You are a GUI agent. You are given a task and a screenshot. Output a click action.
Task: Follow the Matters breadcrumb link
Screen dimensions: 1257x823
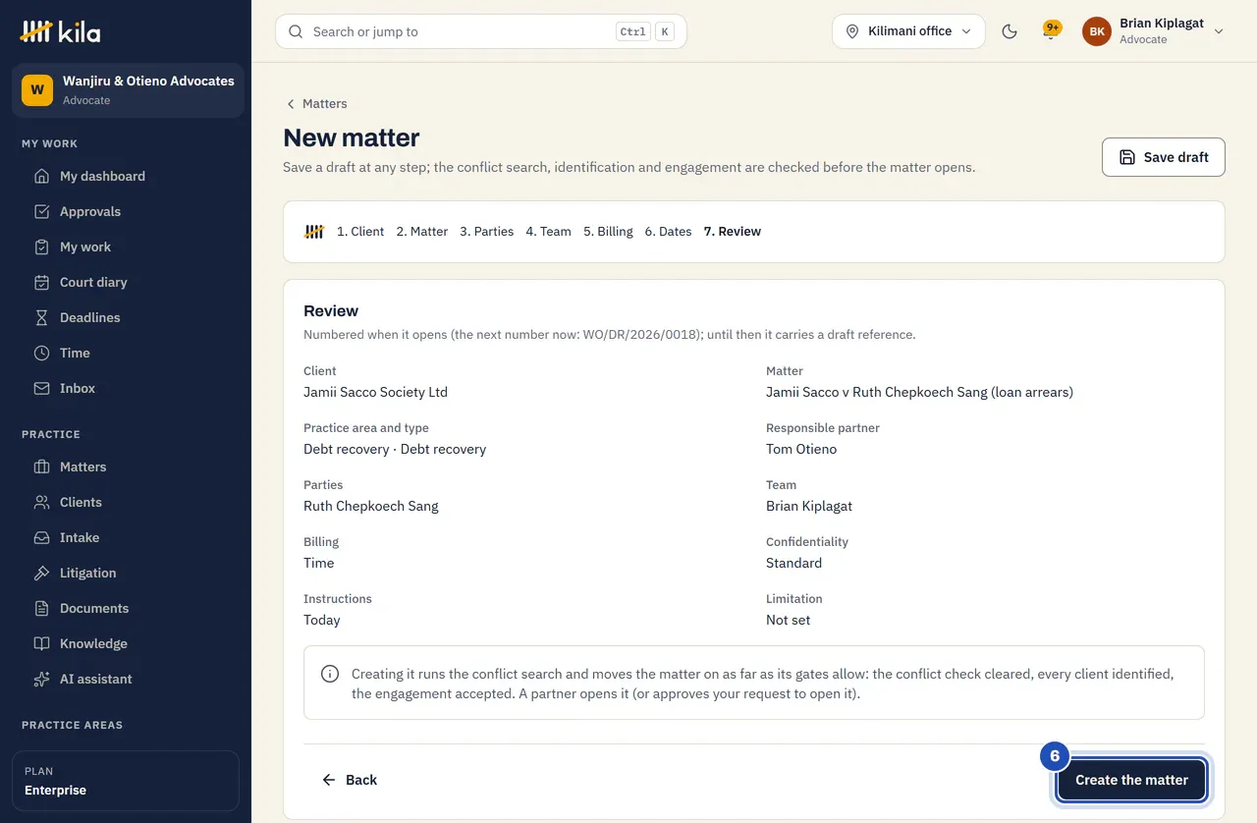tap(316, 104)
